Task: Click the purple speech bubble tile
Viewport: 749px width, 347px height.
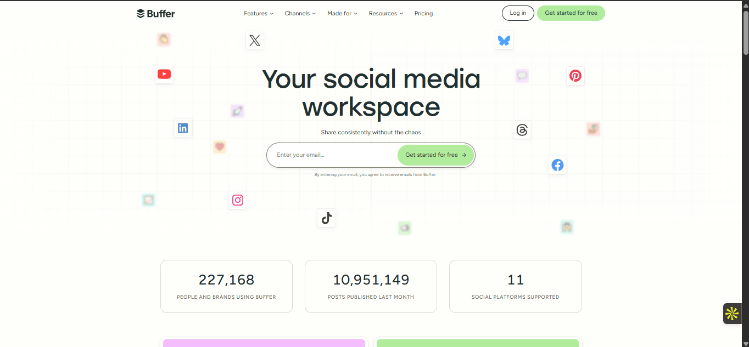Action: tap(522, 76)
